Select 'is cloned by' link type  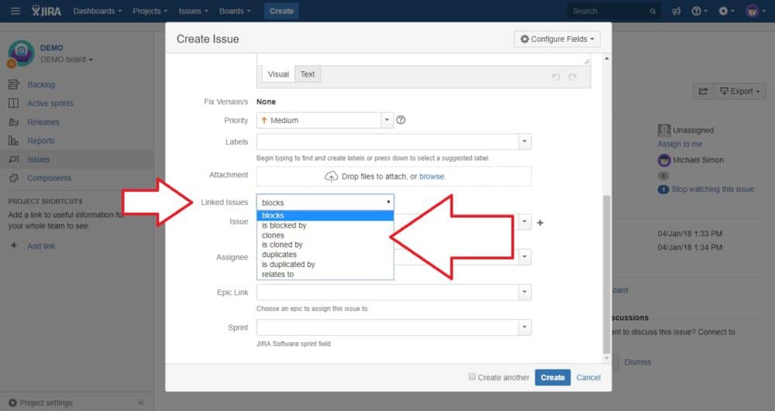325,245
